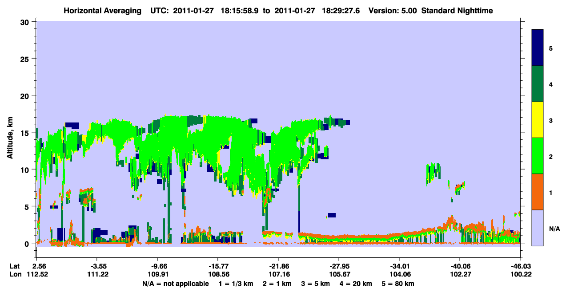
Task: Click the y-axis tick label 20
Action: coord(26,95)
